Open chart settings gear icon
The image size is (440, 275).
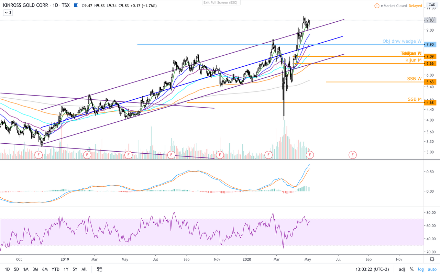(x=432, y=259)
